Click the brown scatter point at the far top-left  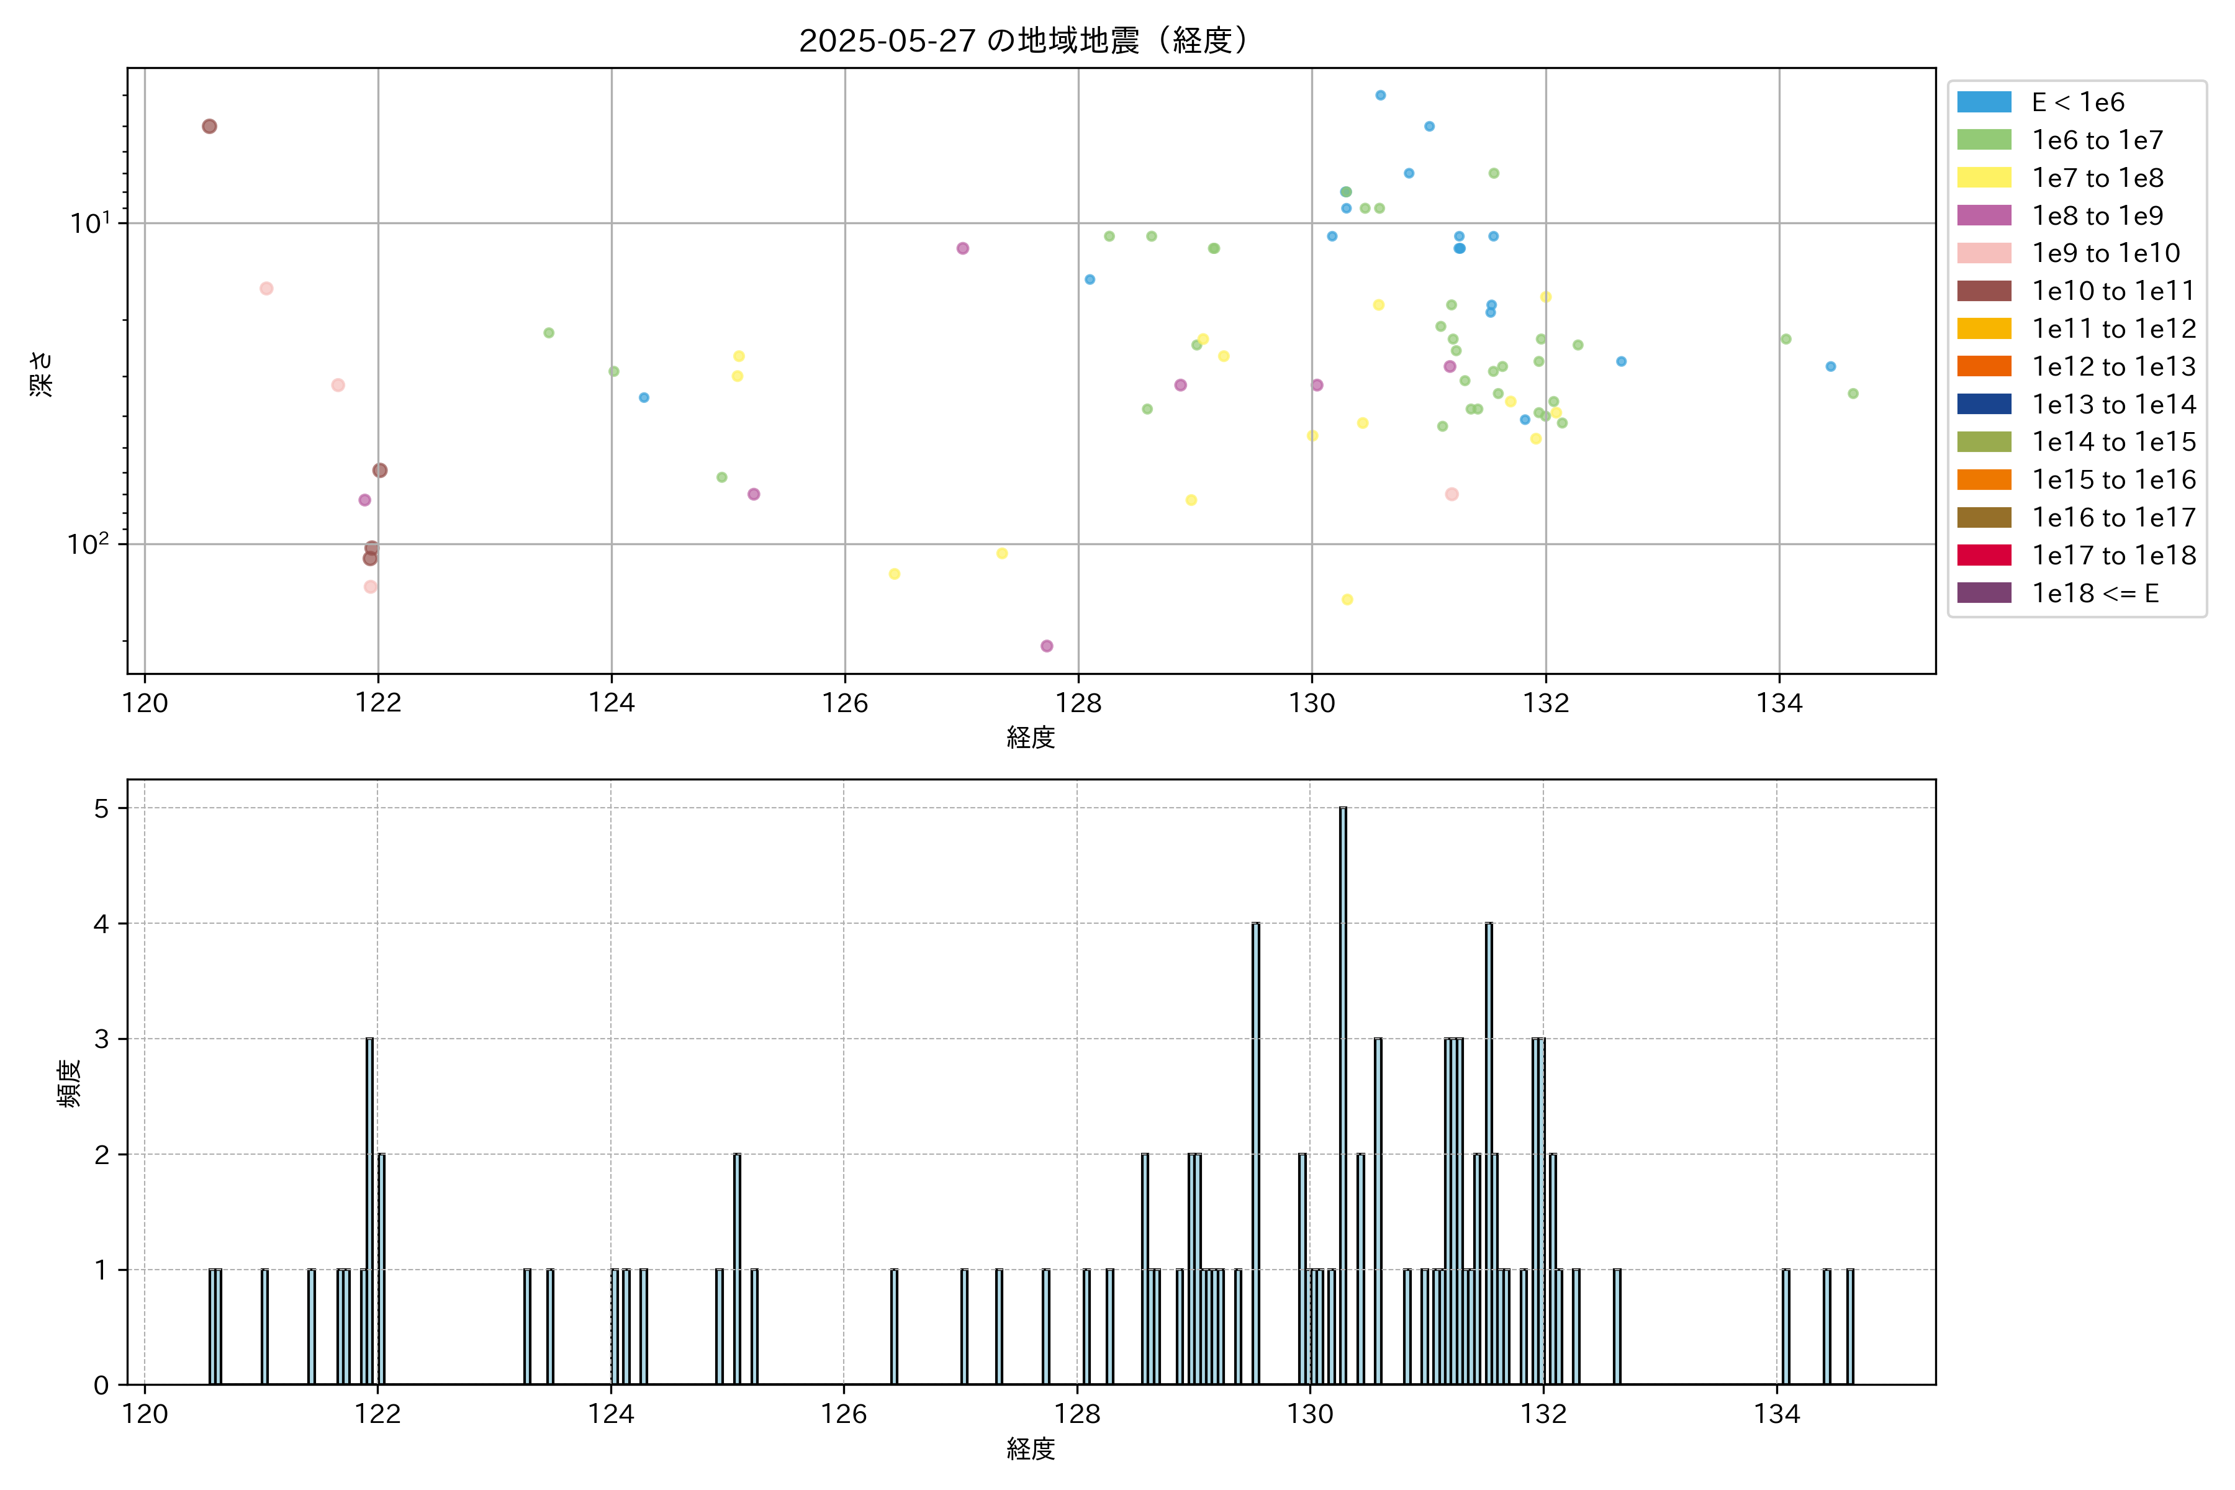tap(209, 127)
